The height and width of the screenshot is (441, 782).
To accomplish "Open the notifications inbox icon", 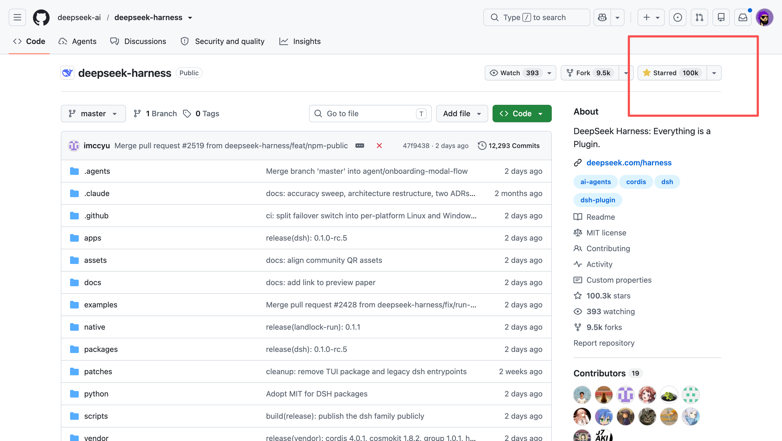I will pos(743,17).
